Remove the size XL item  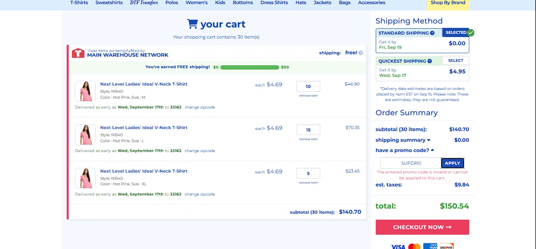point(308,183)
